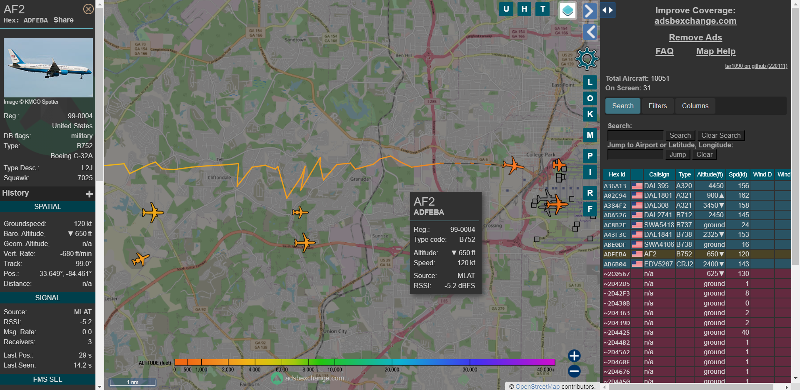This screenshot has width=800, height=390.
Task: Sort table by Callsign column
Action: pos(659,174)
